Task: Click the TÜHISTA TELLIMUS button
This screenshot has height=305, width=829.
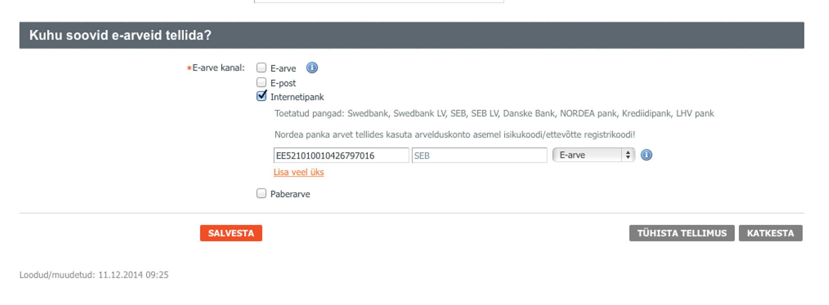Action: [681, 233]
